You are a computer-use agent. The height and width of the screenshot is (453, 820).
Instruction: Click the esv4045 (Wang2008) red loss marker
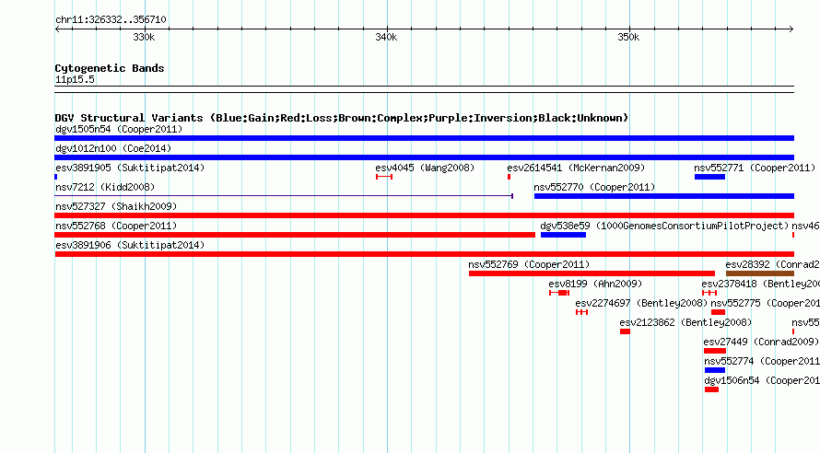click(x=384, y=177)
